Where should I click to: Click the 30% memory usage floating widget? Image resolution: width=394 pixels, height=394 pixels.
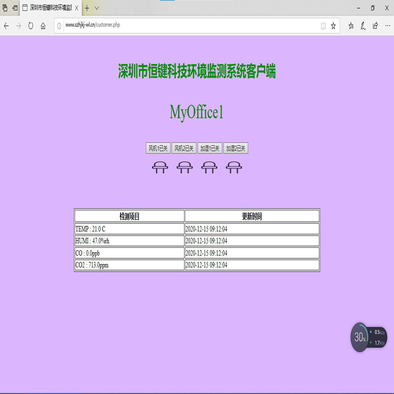(360, 337)
